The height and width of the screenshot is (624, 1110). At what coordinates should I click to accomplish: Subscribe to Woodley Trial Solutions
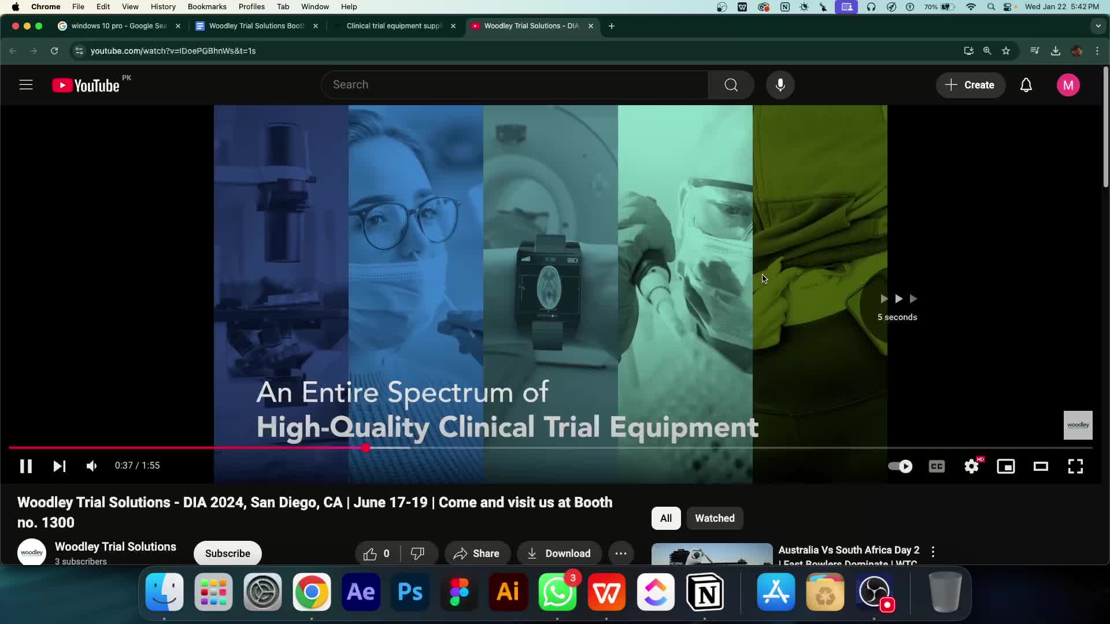(227, 554)
